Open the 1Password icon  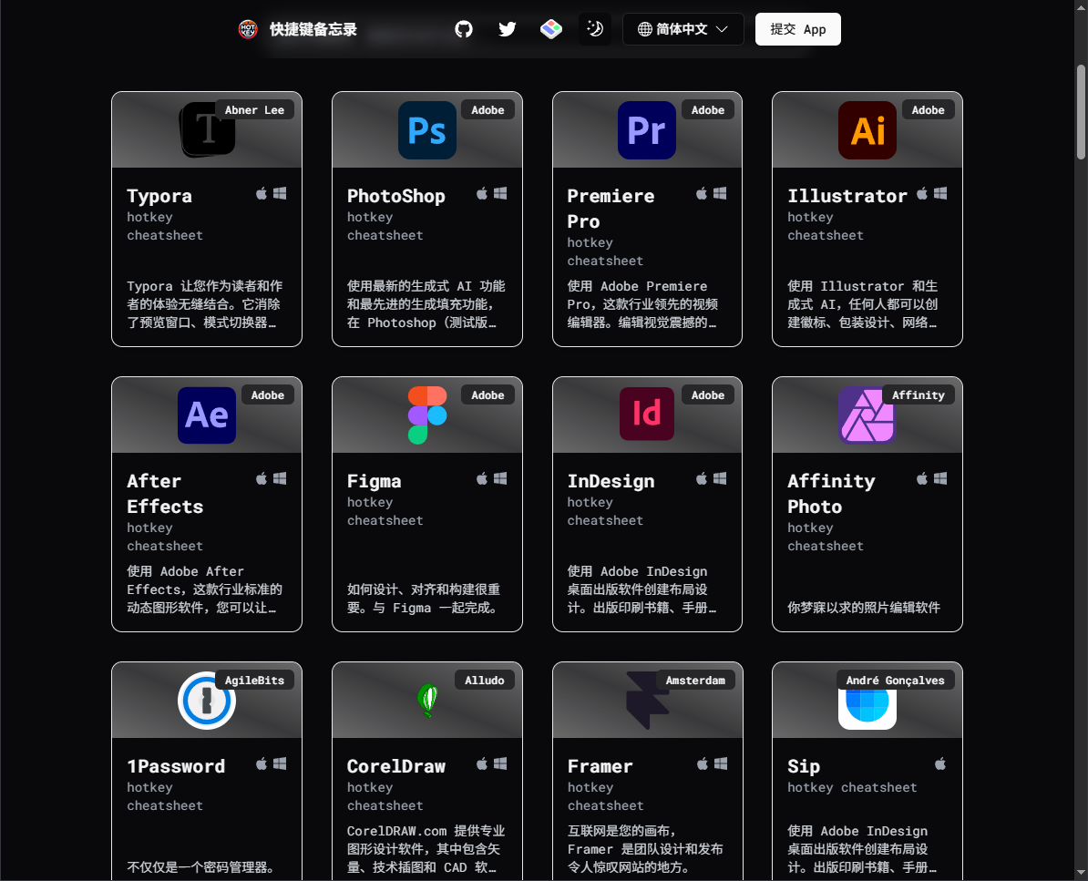coord(207,700)
